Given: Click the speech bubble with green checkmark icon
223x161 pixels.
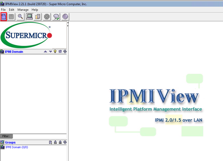Looking at the screenshot, I should (56, 17).
